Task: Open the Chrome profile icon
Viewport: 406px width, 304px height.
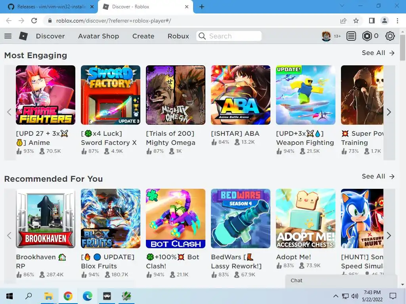Action: pyautogui.click(x=385, y=21)
